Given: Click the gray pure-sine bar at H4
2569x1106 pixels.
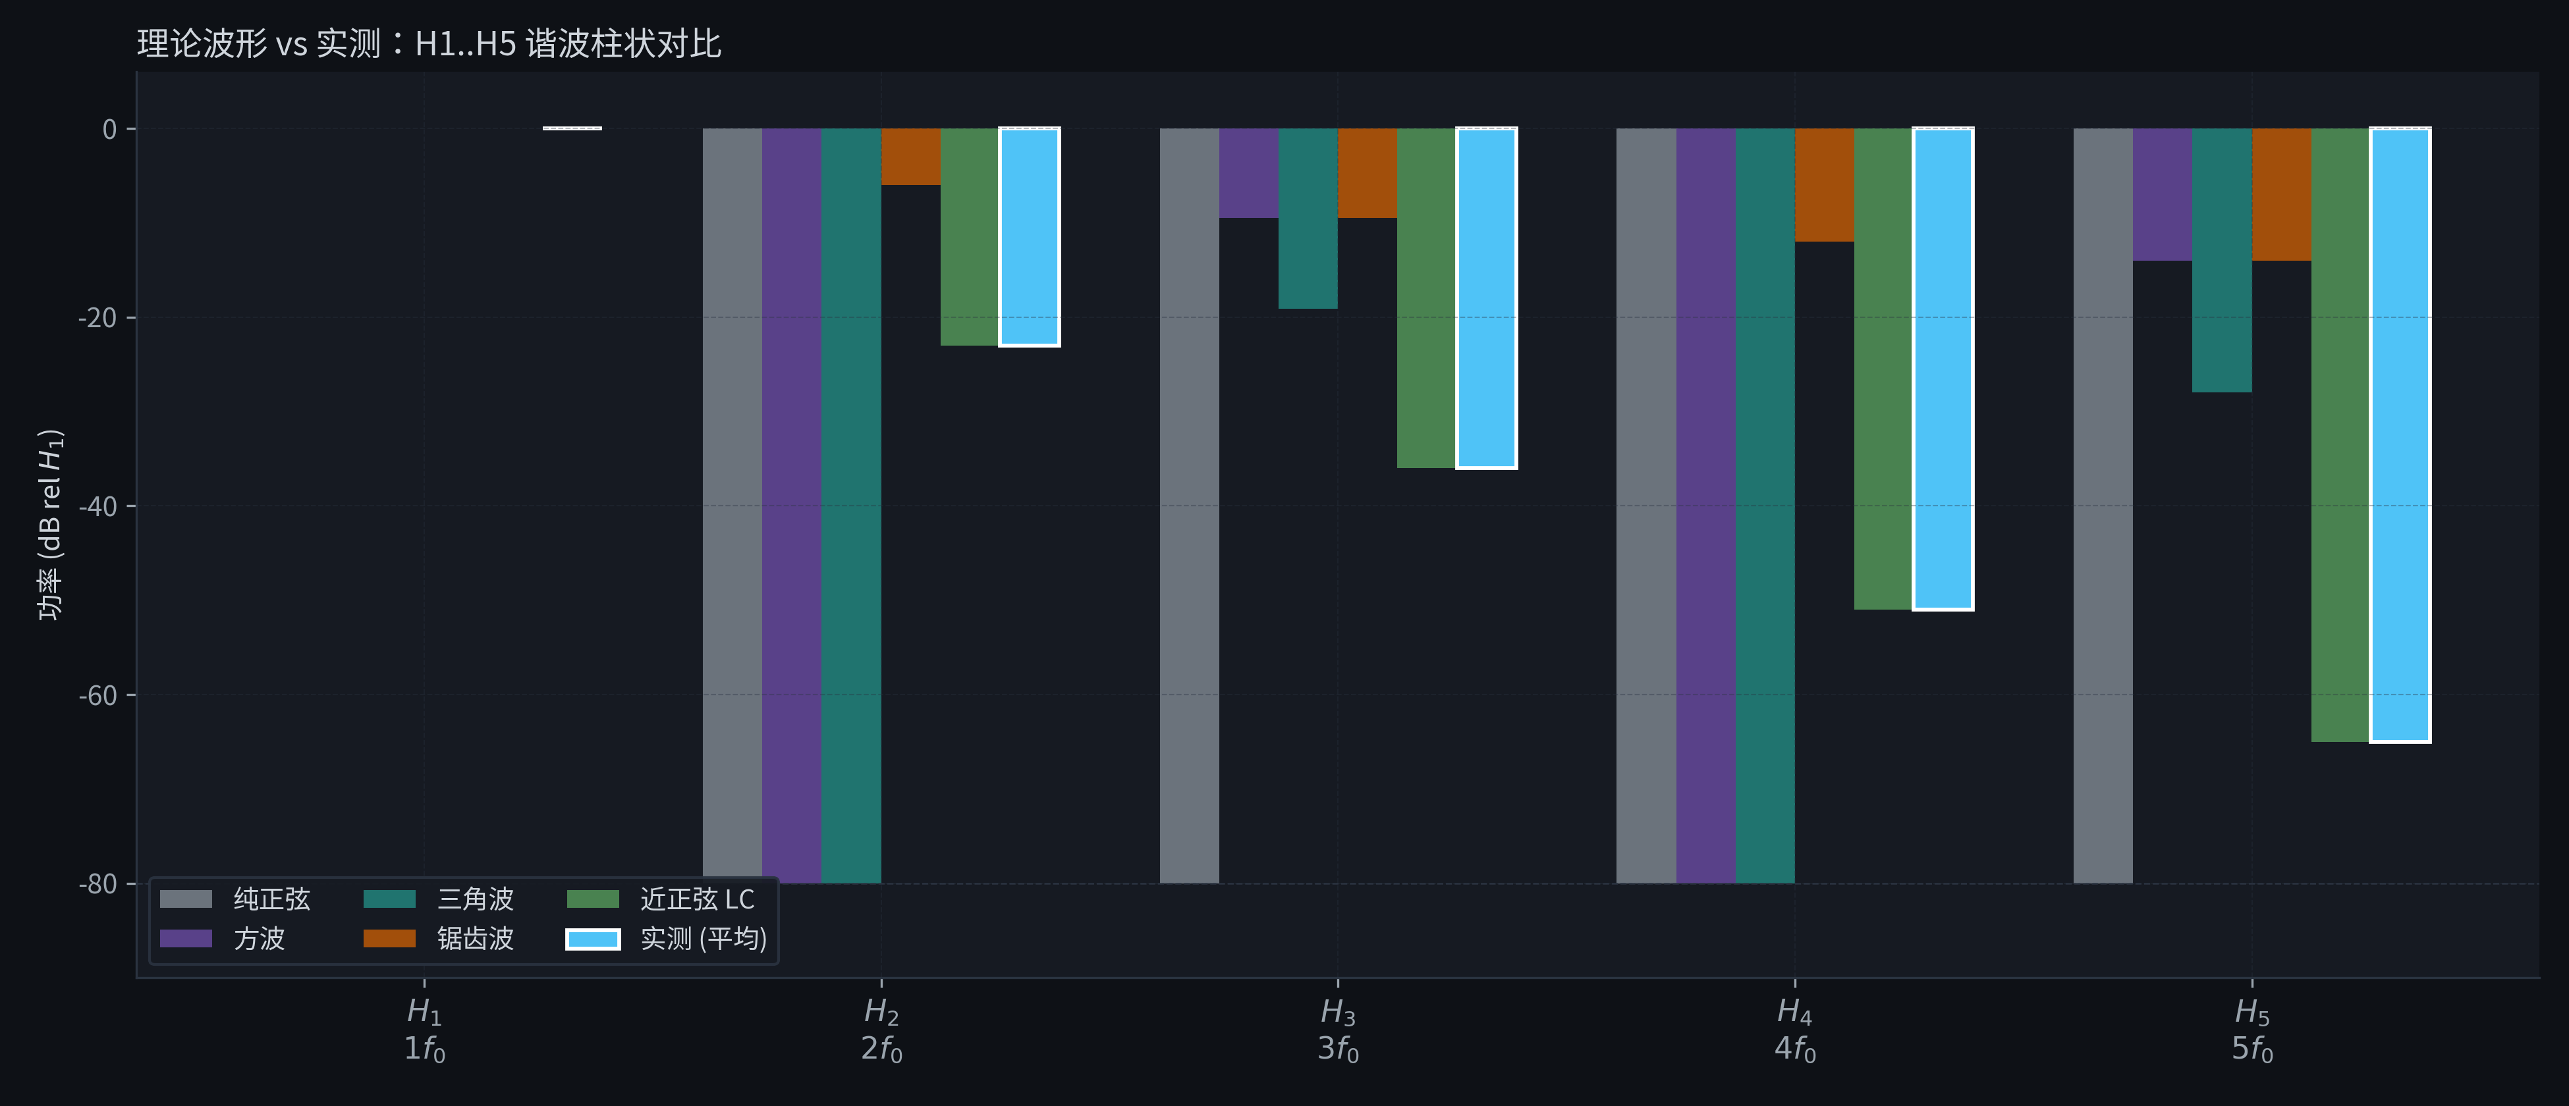Looking at the screenshot, I should pyautogui.click(x=1645, y=505).
